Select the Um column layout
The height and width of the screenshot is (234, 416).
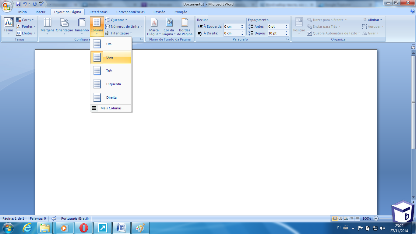111,44
